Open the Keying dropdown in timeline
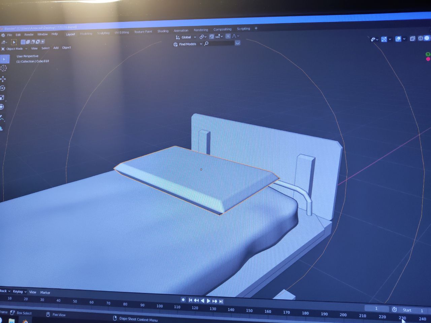 [20, 291]
